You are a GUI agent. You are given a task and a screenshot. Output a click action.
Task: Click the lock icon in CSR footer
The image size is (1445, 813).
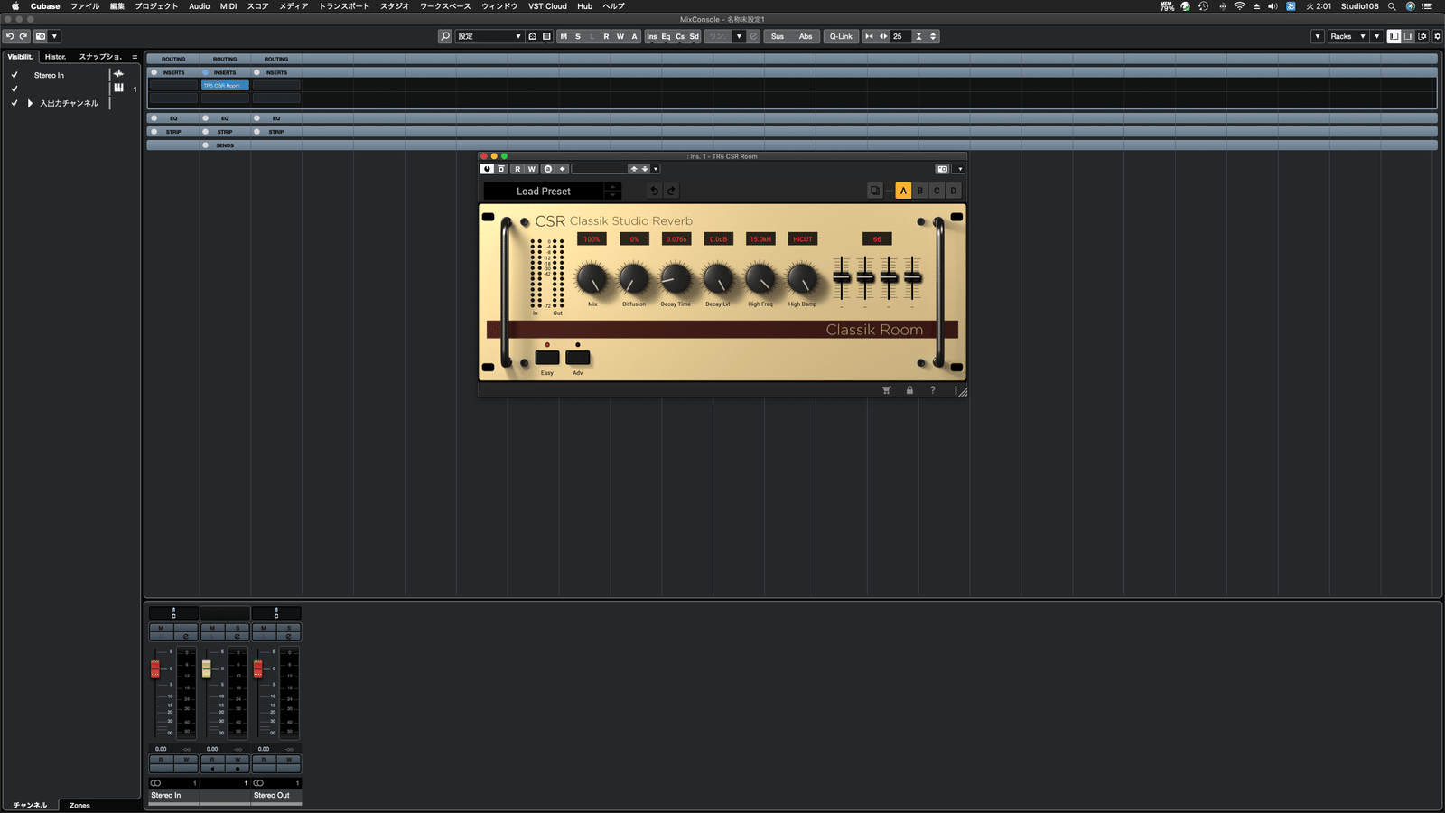point(909,390)
